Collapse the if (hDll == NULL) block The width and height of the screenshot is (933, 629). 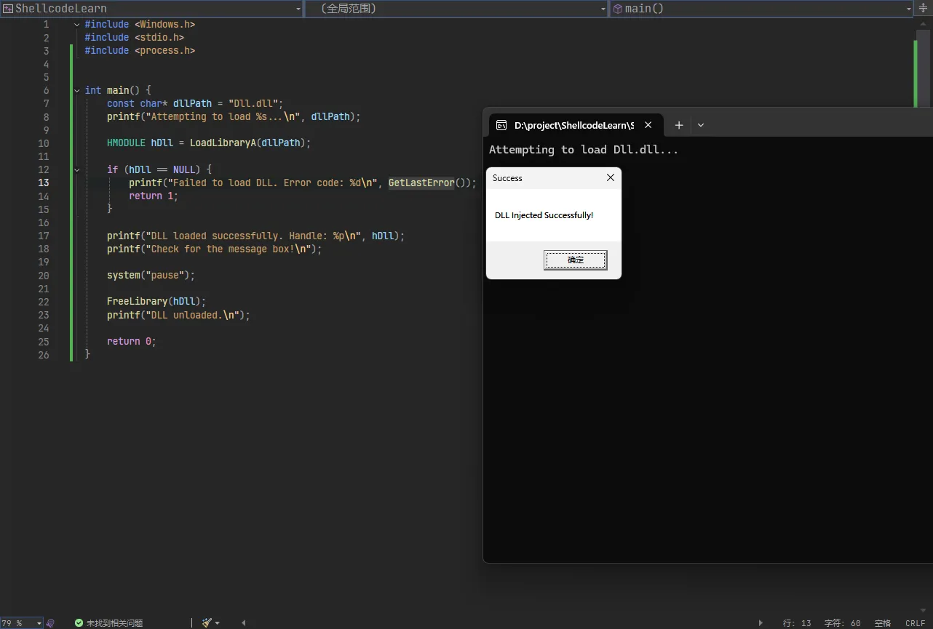(76, 170)
